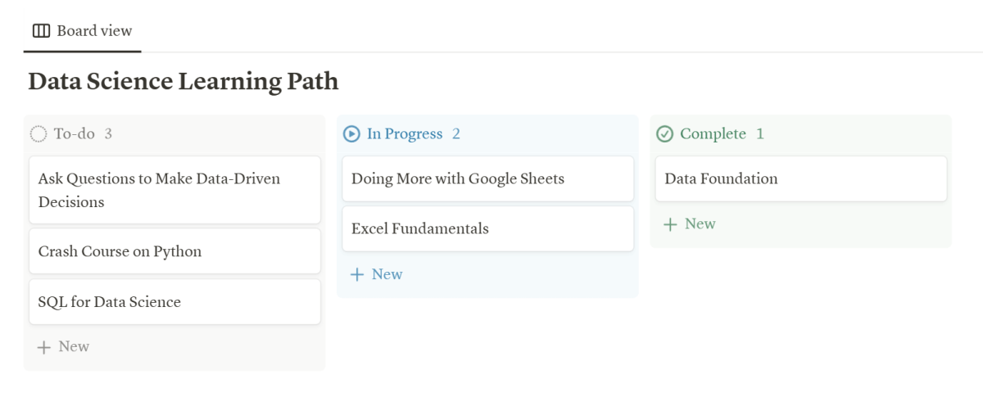
Task: Open the Data Foundation card
Action: pyautogui.click(x=800, y=178)
